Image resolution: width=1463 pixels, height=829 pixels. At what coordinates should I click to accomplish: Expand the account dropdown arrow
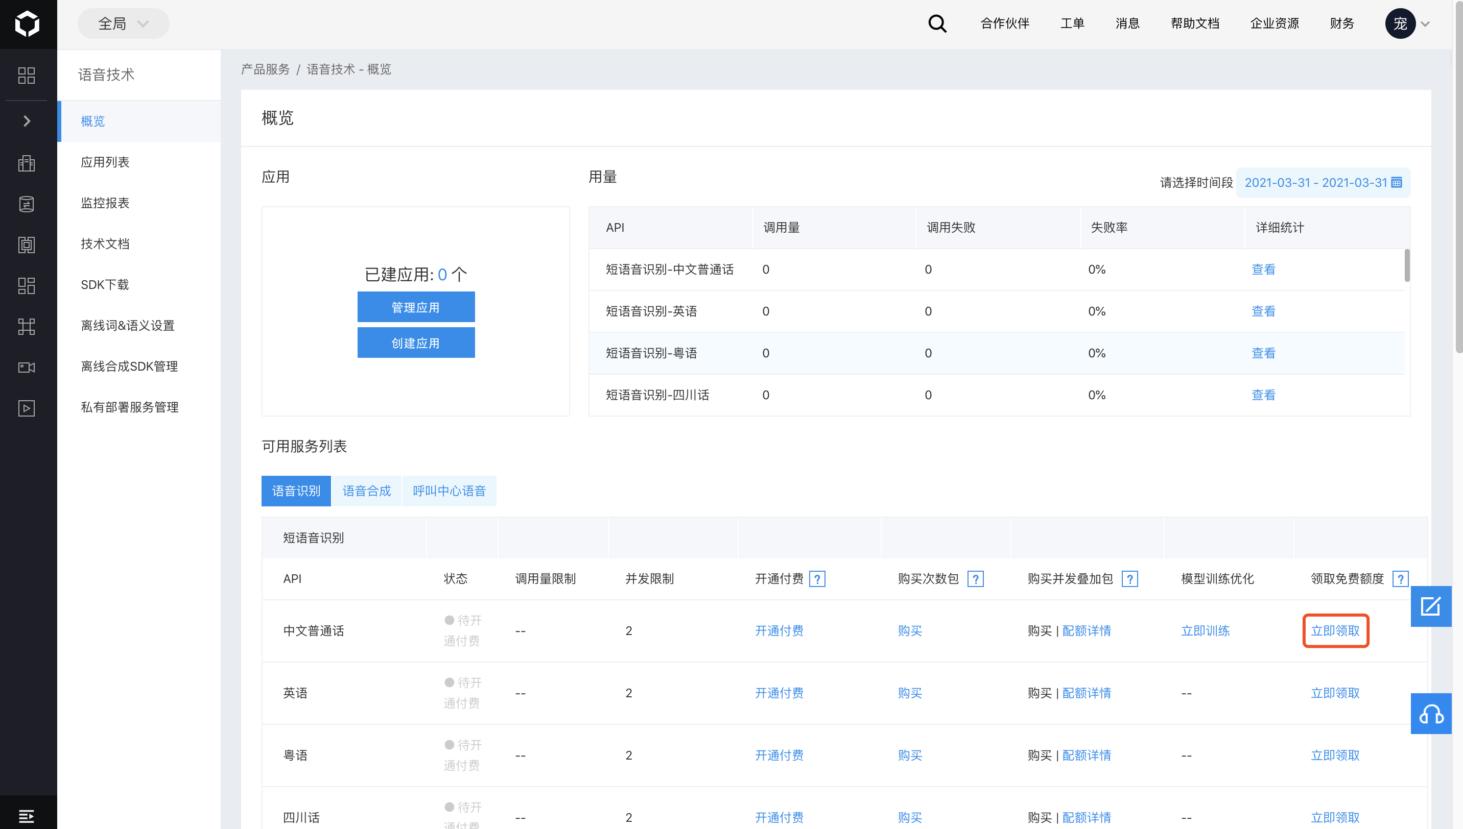tap(1425, 24)
